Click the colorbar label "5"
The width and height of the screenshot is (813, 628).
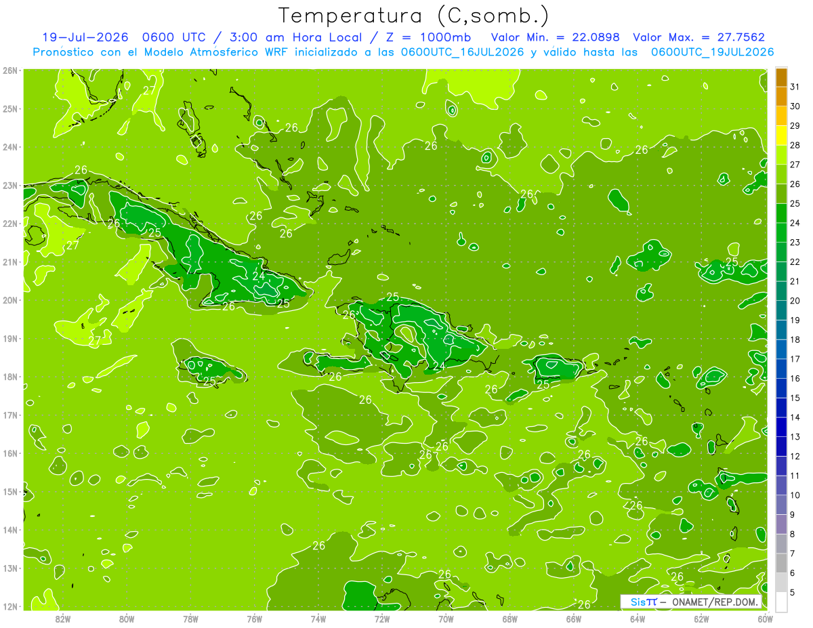pos(793,593)
